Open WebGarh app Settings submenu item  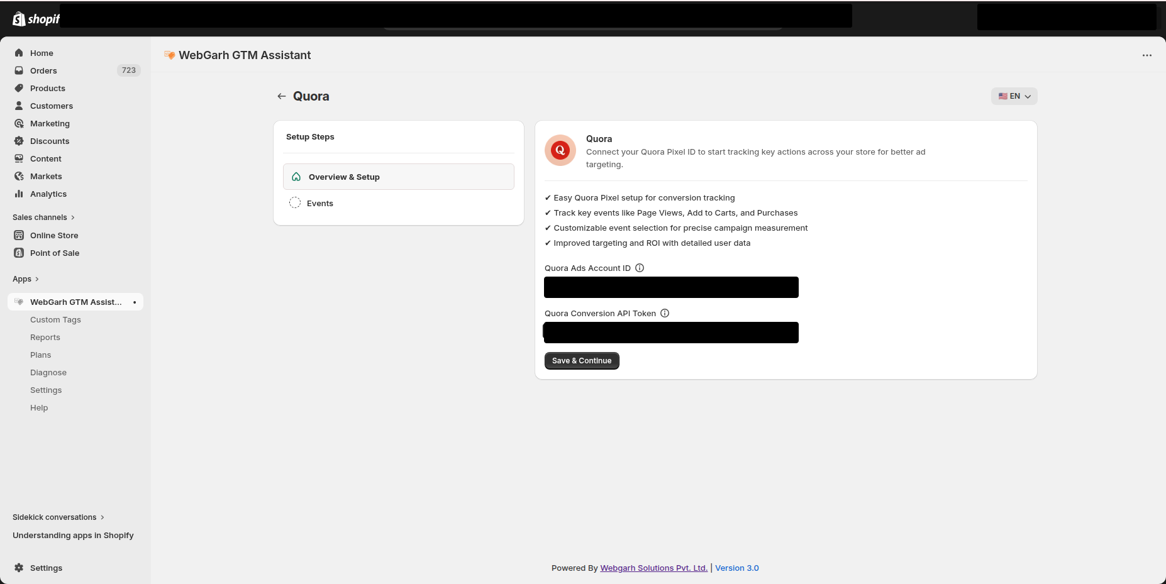pyautogui.click(x=46, y=390)
